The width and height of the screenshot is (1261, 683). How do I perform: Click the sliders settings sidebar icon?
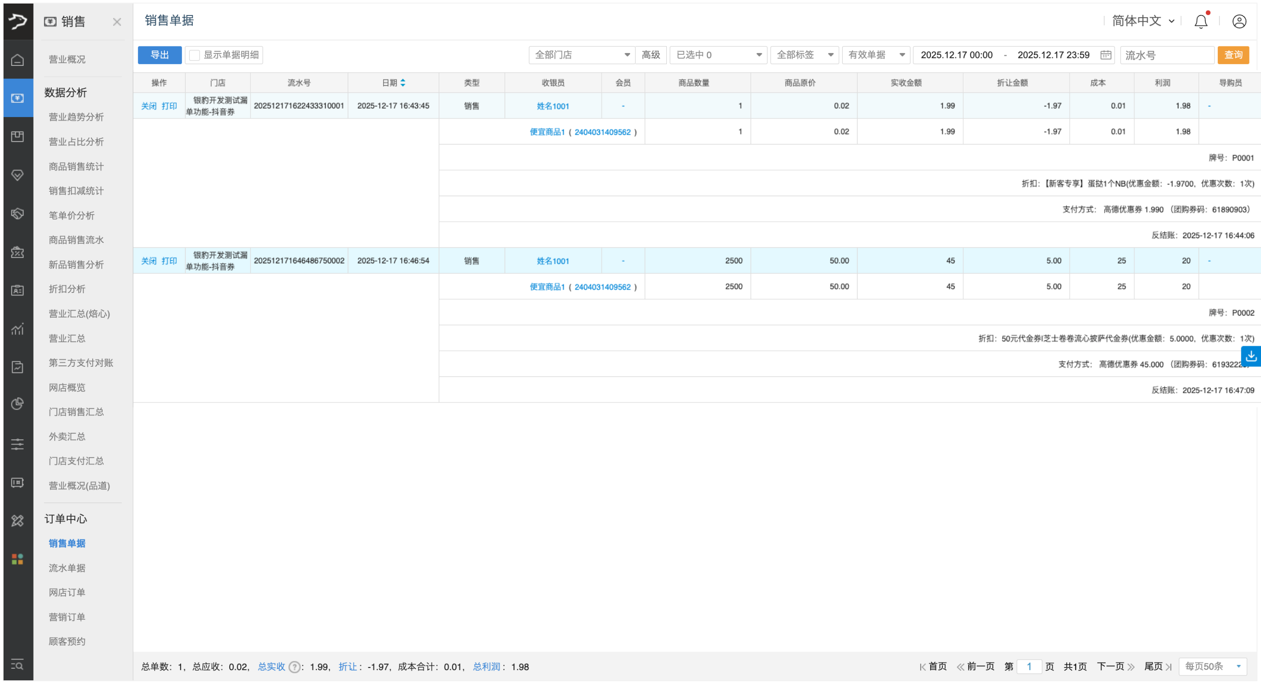(x=18, y=444)
